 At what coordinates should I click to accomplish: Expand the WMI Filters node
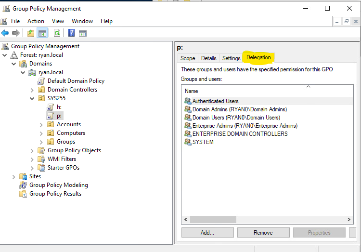[x=32, y=159]
